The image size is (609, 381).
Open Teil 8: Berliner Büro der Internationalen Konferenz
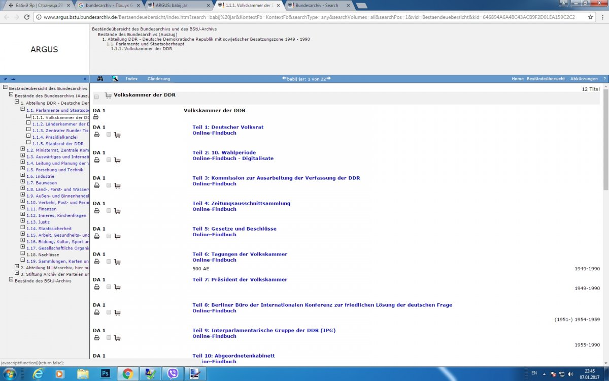(322, 305)
